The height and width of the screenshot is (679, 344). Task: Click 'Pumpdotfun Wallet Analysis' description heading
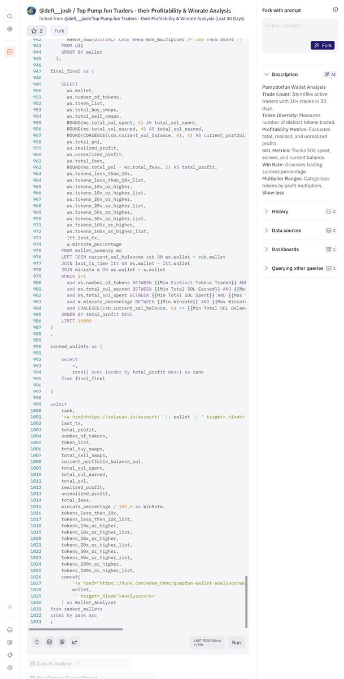tap(294, 87)
